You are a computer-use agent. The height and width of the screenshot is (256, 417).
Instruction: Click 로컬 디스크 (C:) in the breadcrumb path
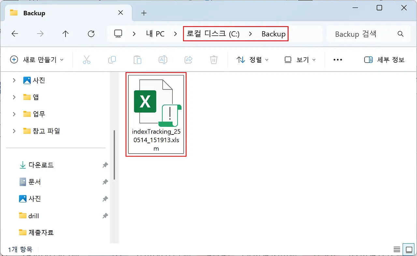[x=212, y=33]
